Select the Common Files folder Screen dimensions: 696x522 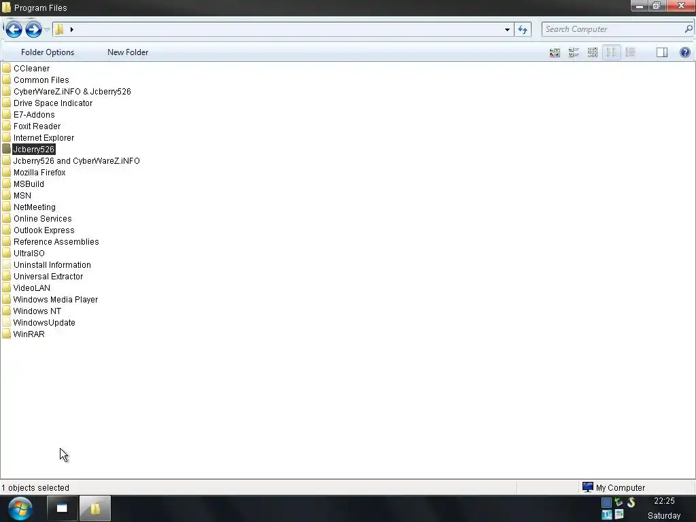pos(41,80)
